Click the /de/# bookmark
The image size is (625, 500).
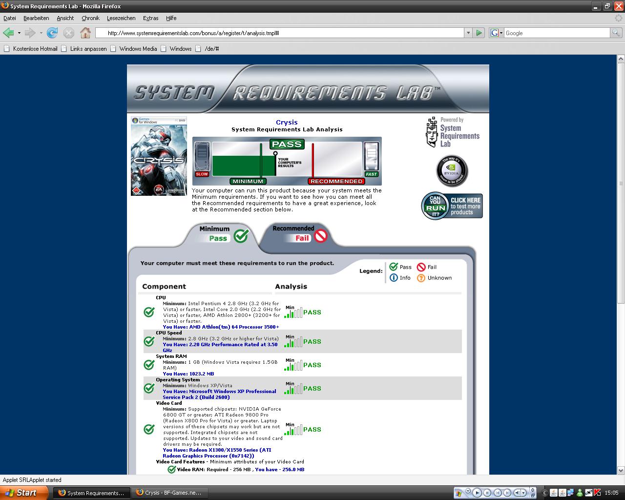pyautogui.click(x=207, y=48)
